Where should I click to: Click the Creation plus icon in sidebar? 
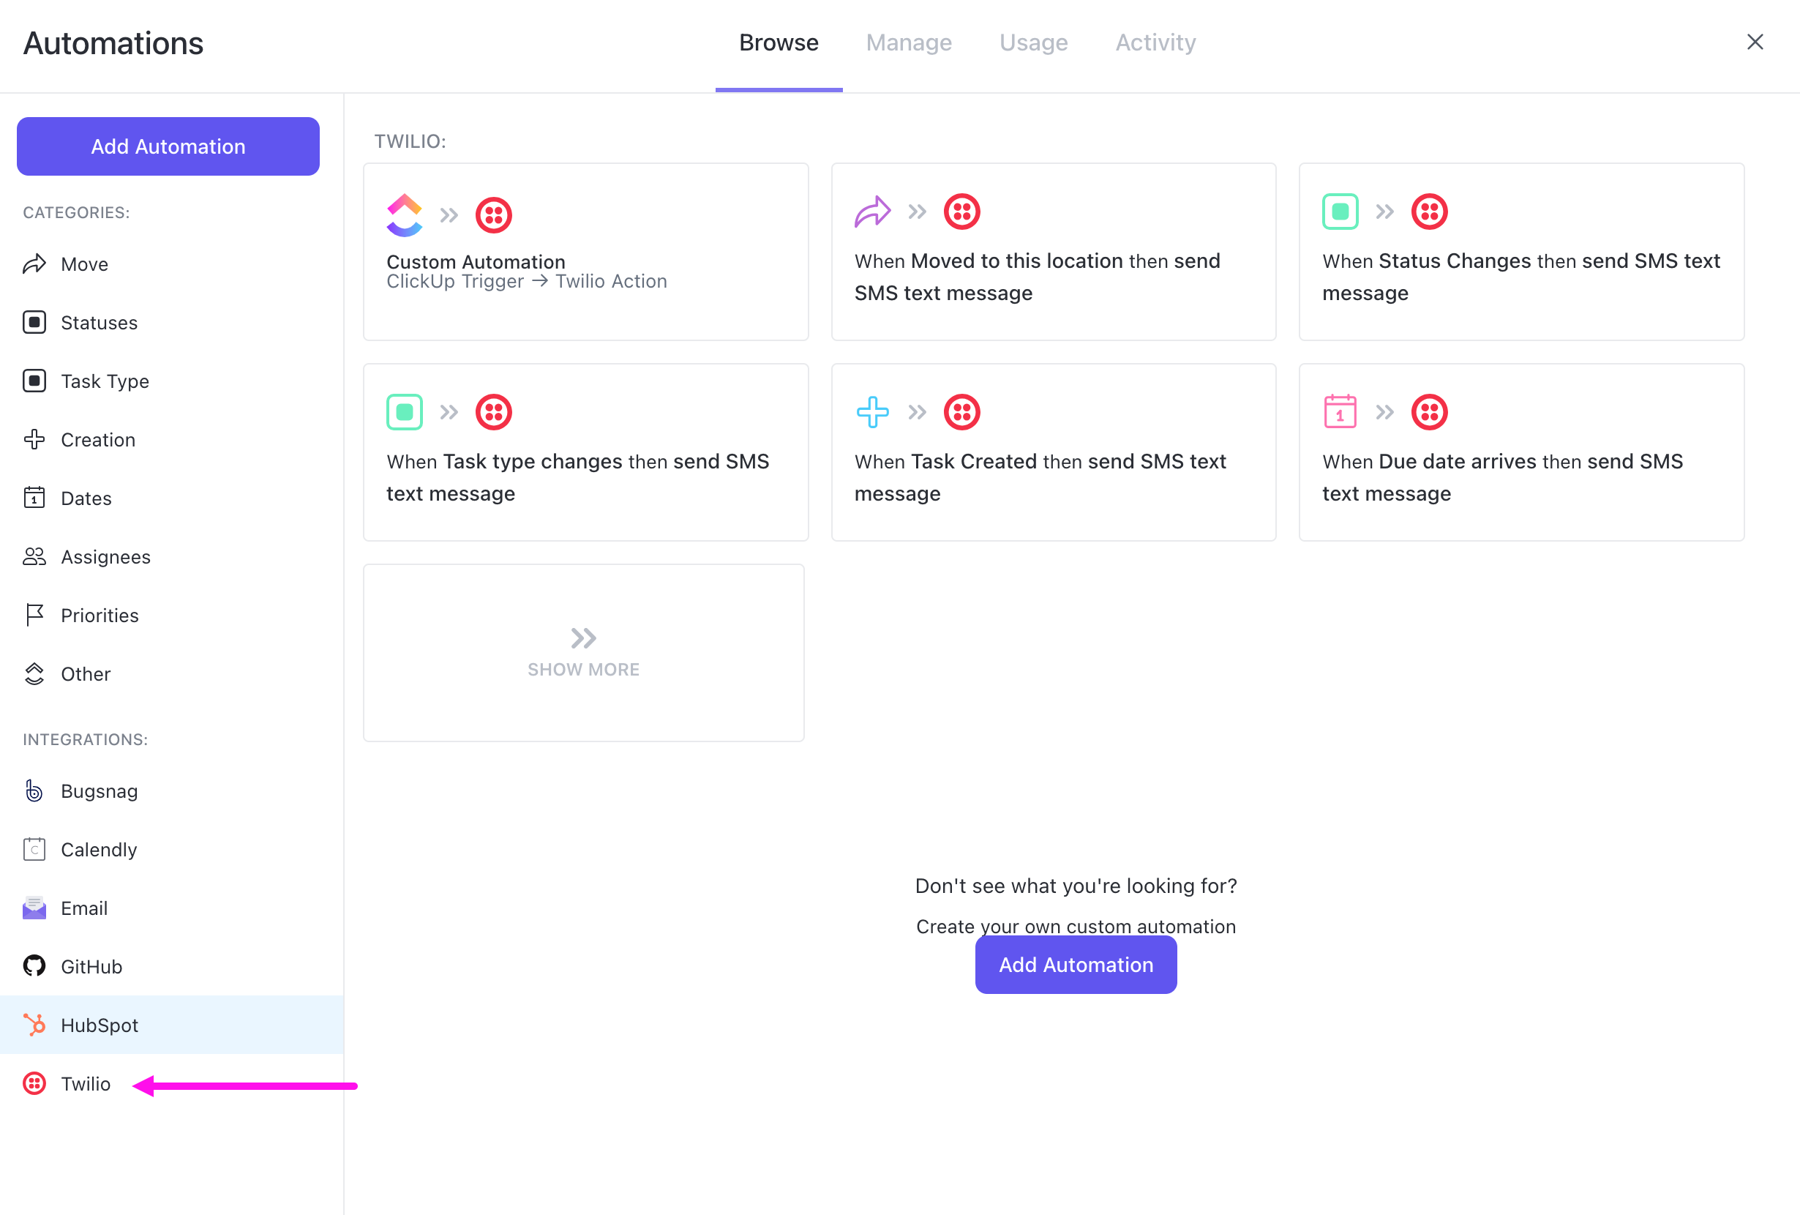34,439
